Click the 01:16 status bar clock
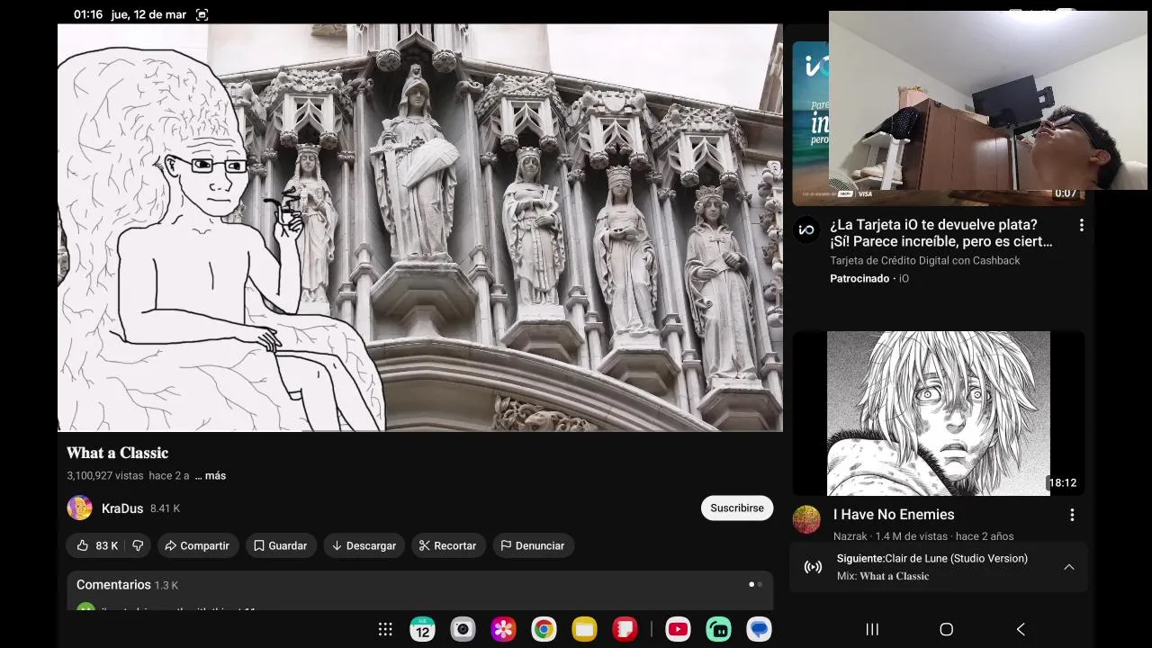Screen dimensions: 1152x648 coord(88,14)
